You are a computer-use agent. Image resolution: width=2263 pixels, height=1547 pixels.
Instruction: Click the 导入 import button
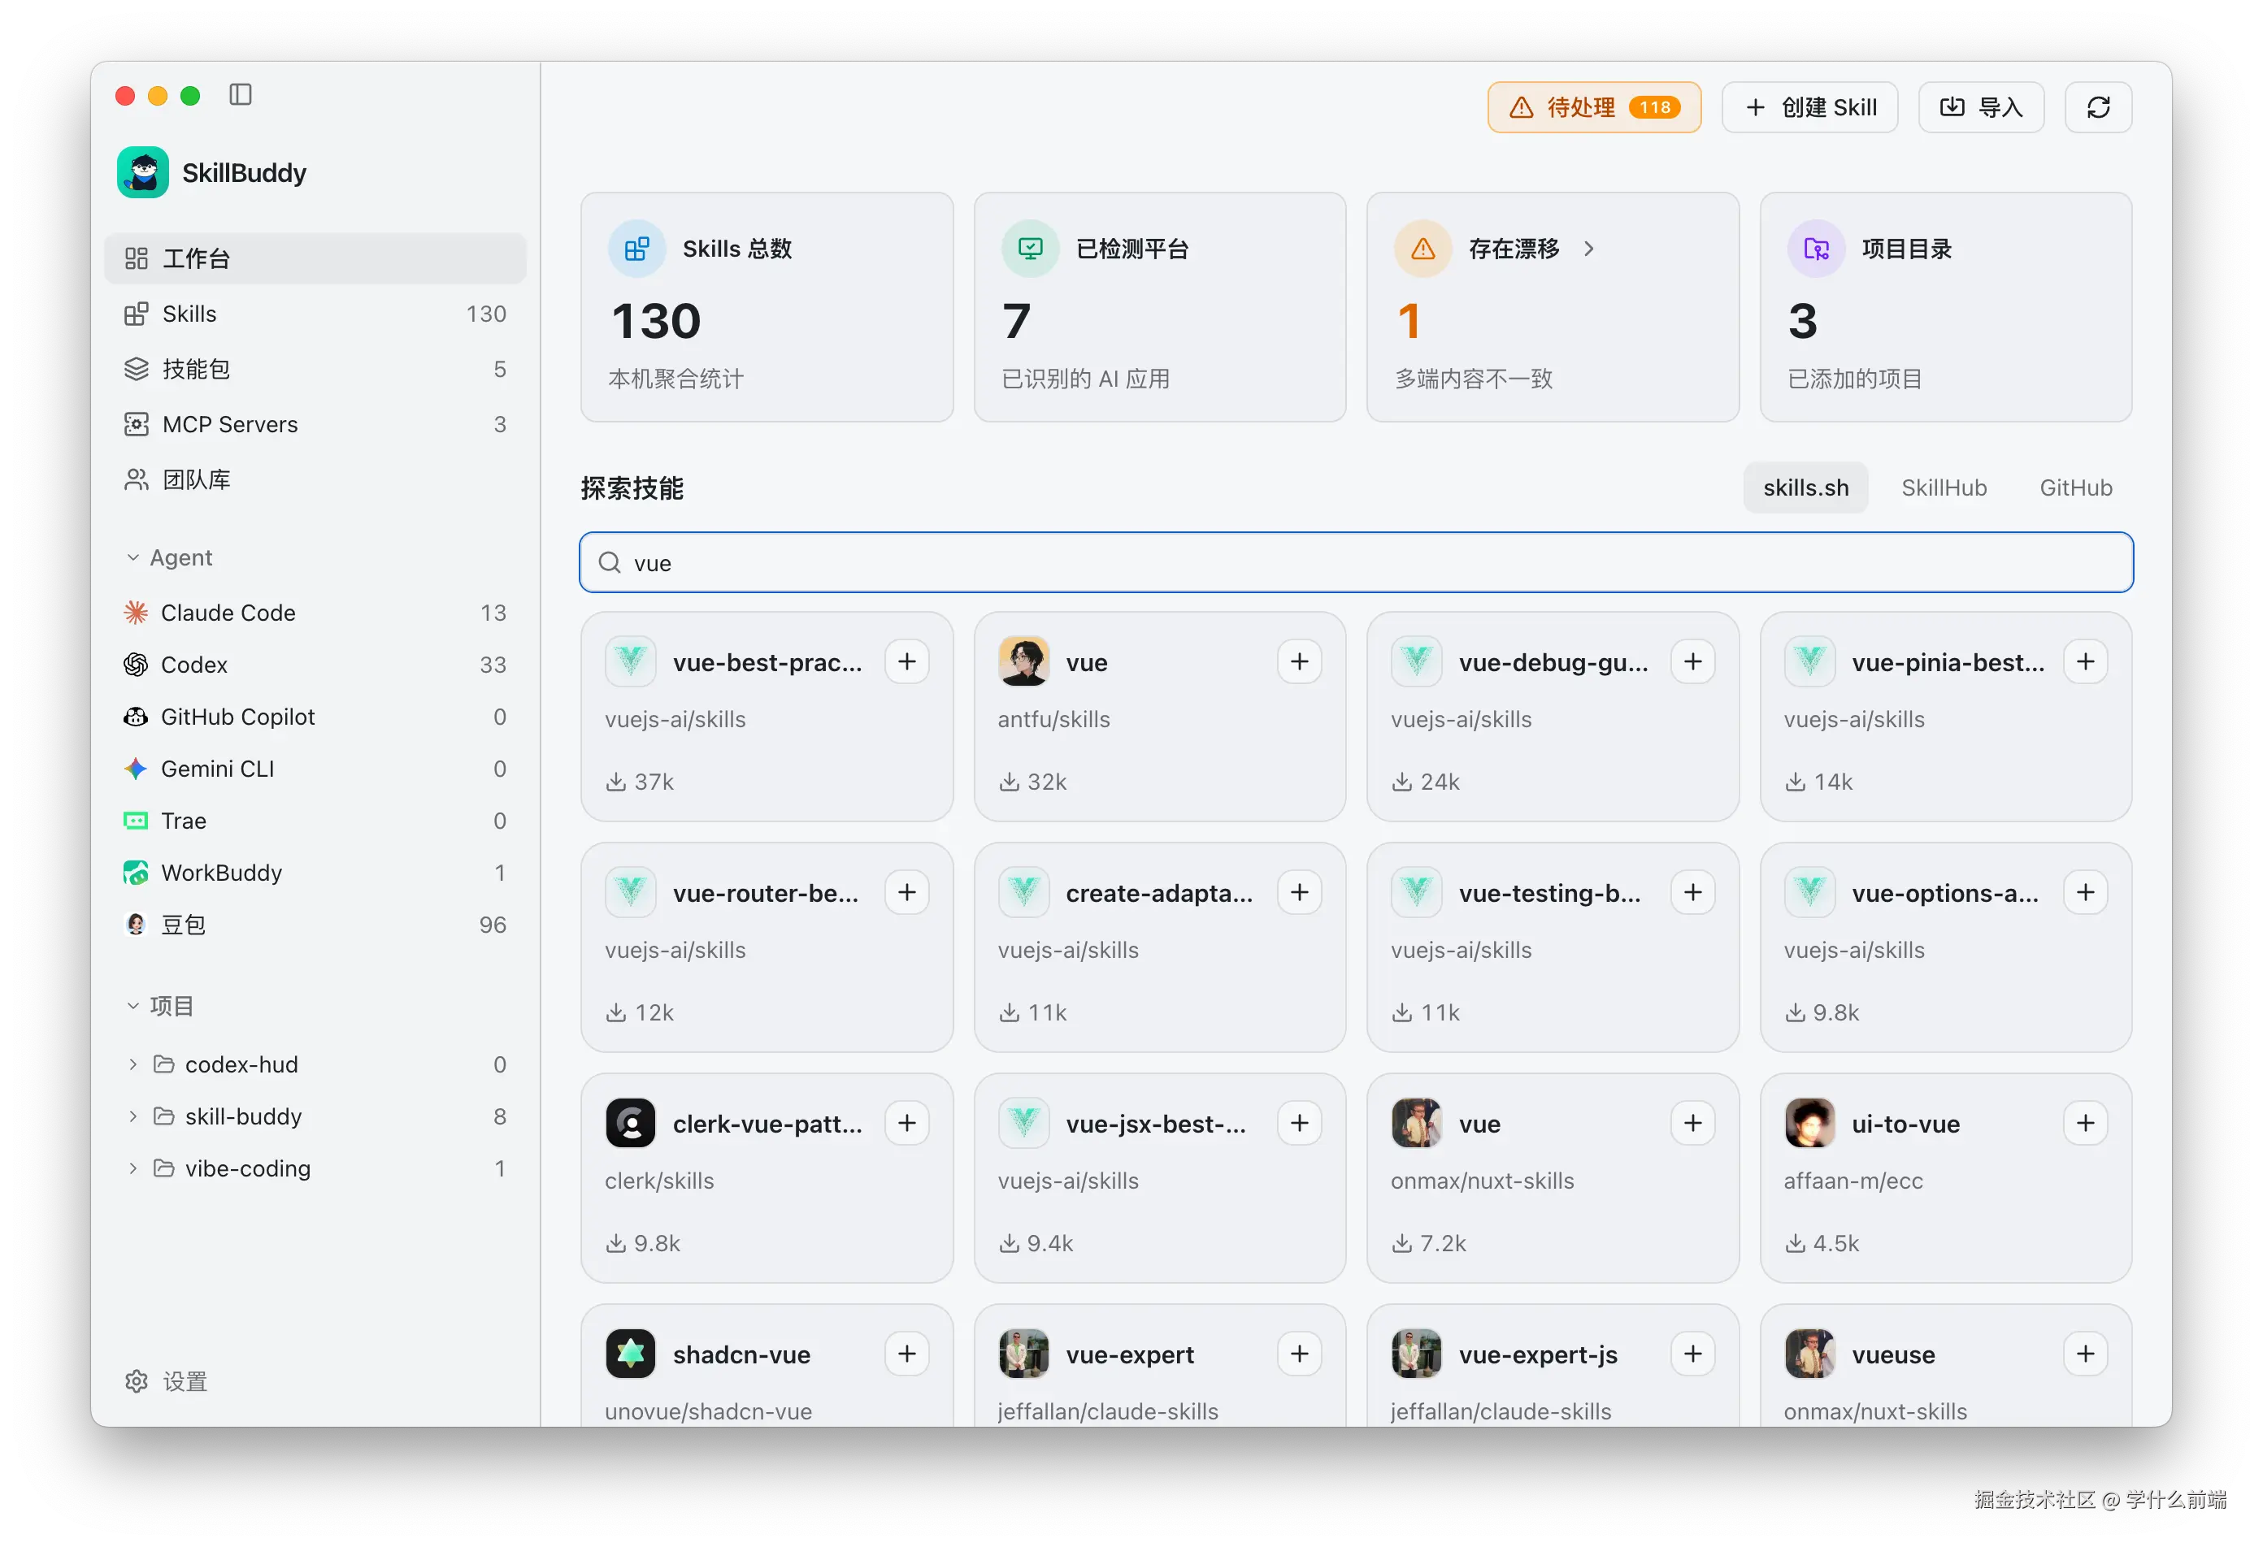pos(1981,107)
